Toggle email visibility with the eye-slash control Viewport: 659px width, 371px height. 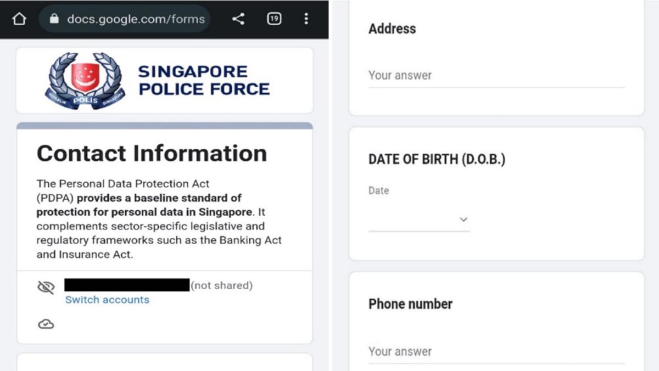point(46,286)
